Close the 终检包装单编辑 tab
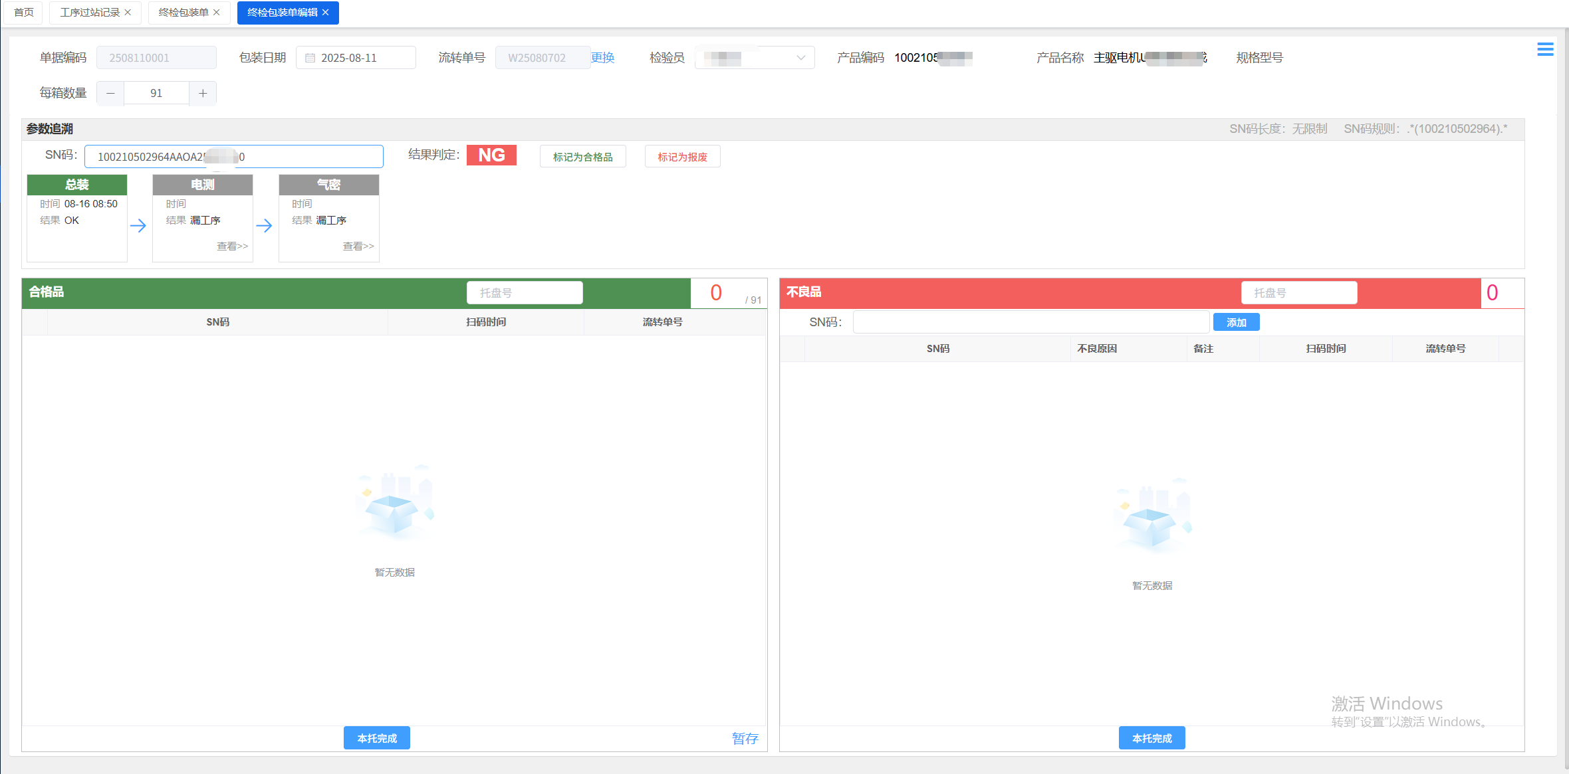Screen dimensions: 1569x774 [x=325, y=13]
